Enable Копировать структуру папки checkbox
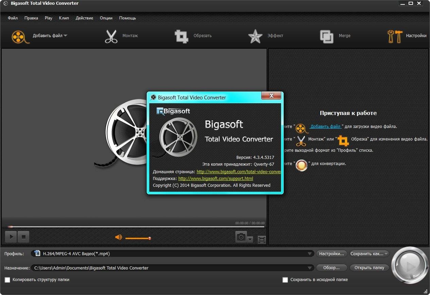 (7, 280)
